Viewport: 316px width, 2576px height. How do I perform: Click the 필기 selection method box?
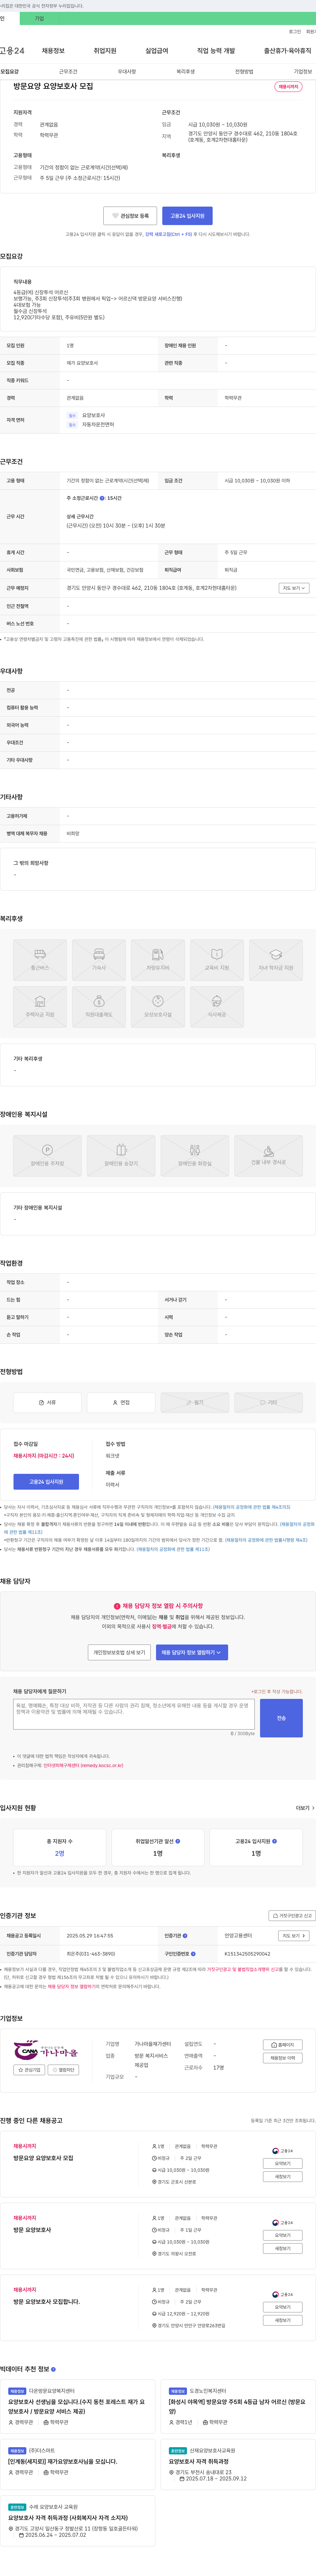point(195,1402)
